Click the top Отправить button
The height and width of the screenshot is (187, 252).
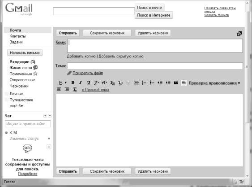[68, 33]
